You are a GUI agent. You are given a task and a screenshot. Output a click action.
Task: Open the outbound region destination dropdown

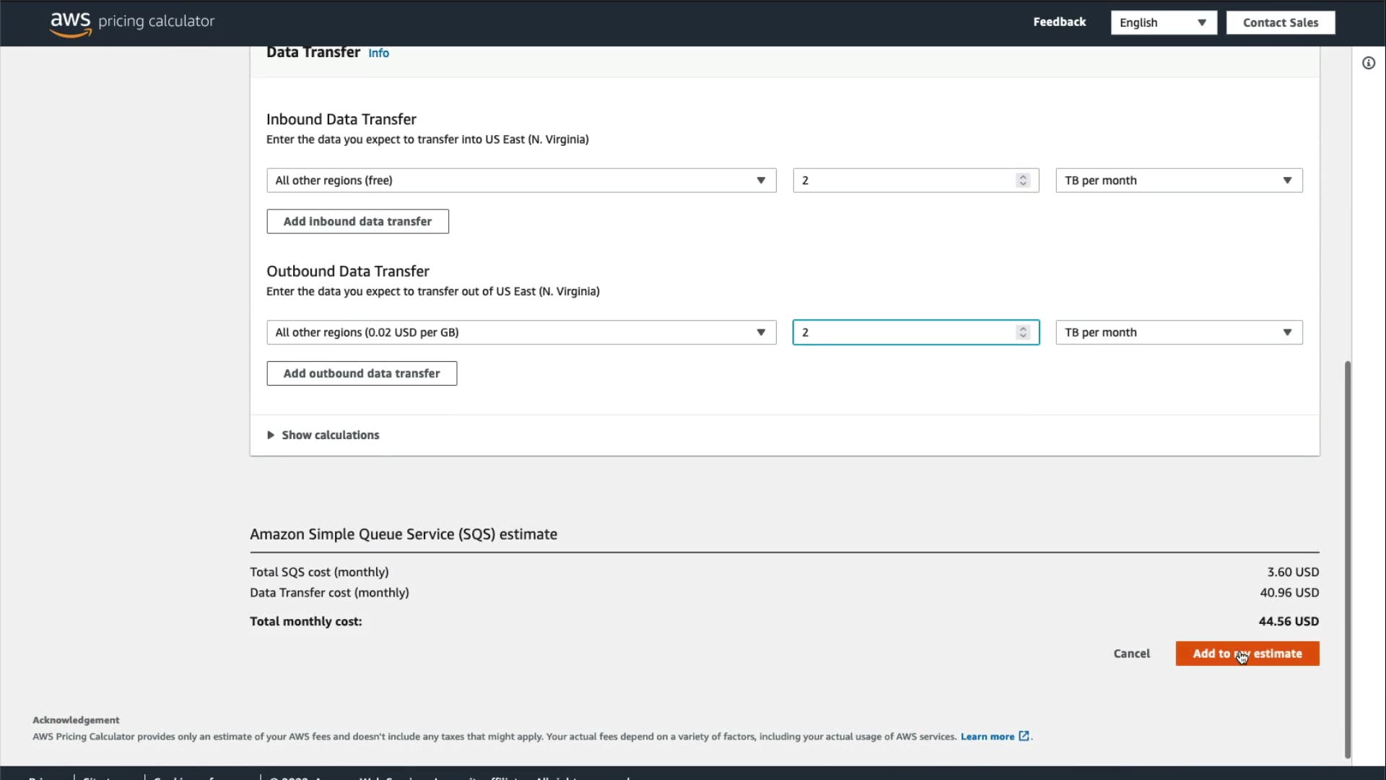[520, 332]
